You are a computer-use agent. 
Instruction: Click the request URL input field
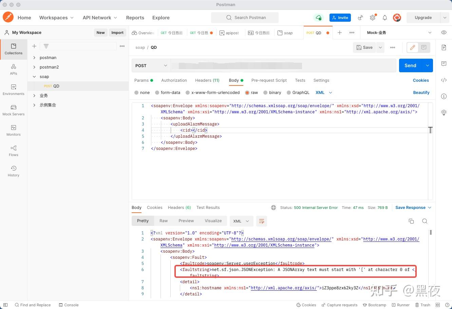click(x=283, y=65)
